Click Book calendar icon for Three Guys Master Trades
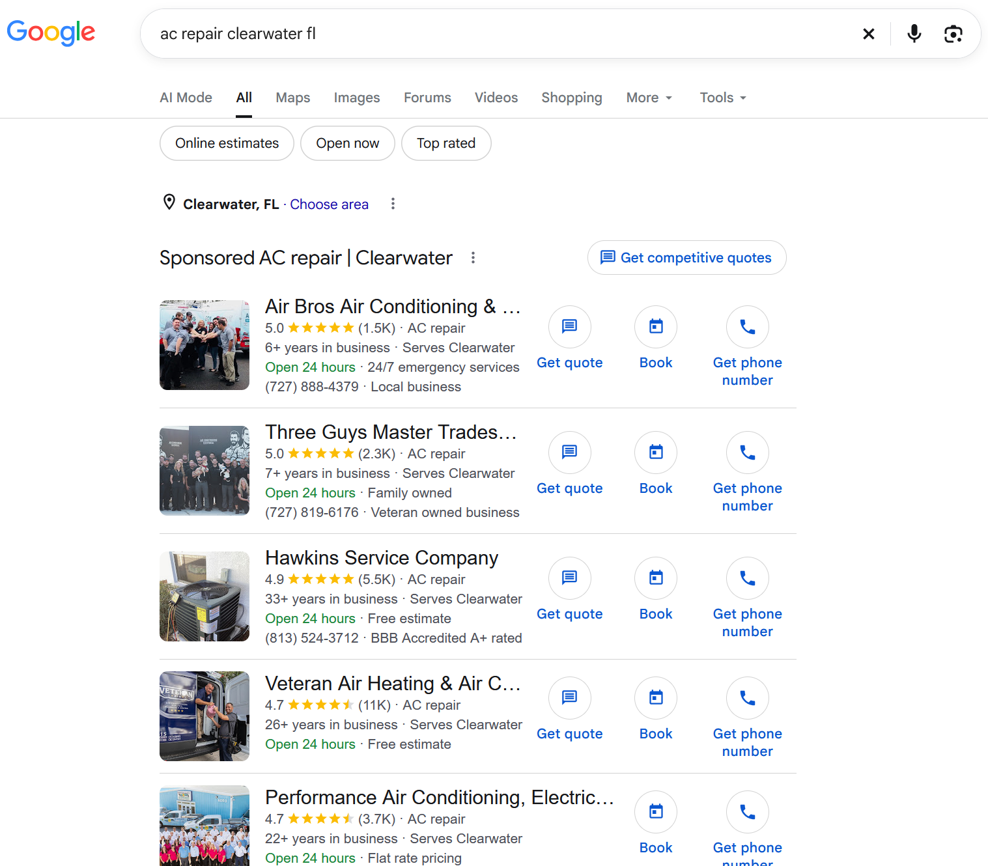Image resolution: width=988 pixels, height=866 pixels. (656, 452)
